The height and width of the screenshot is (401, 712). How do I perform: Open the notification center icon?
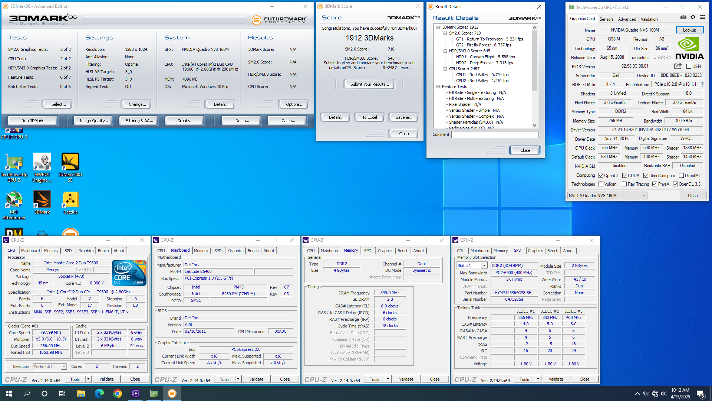(700, 394)
